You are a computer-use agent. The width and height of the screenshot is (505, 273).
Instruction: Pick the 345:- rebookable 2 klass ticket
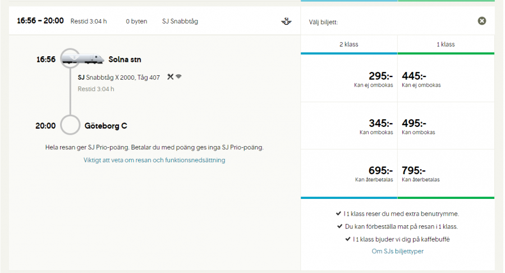(349, 126)
